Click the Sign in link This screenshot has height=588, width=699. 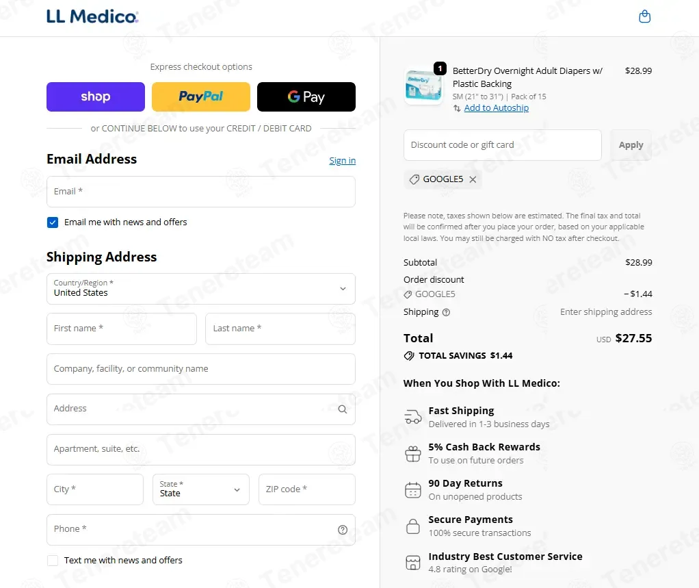[343, 161]
